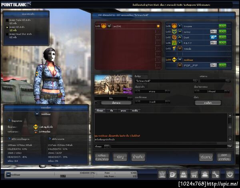Image resolution: width=240 pixels, height=188 pixels.
Task: Open the shop cart icon
Action: 194,174
